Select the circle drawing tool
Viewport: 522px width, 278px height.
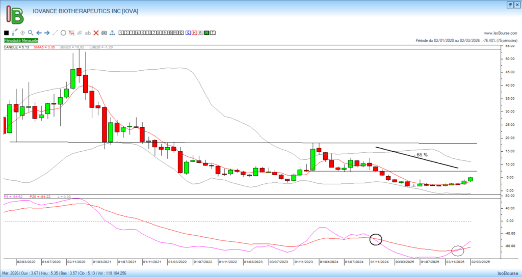click(x=63, y=33)
